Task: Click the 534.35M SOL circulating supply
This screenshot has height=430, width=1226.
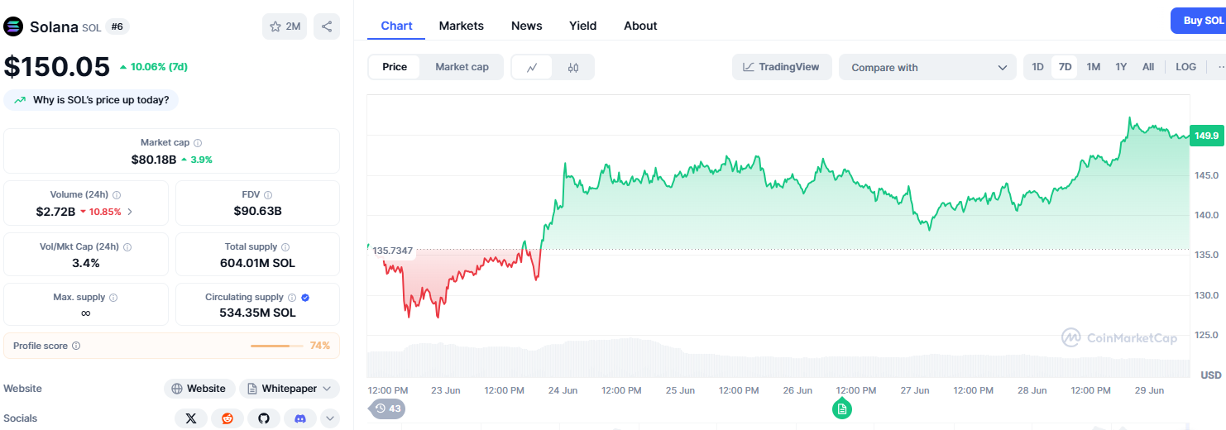Action: 257,313
